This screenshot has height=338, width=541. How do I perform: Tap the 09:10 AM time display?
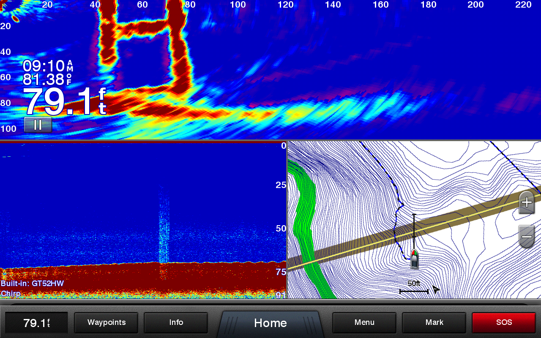click(47, 66)
